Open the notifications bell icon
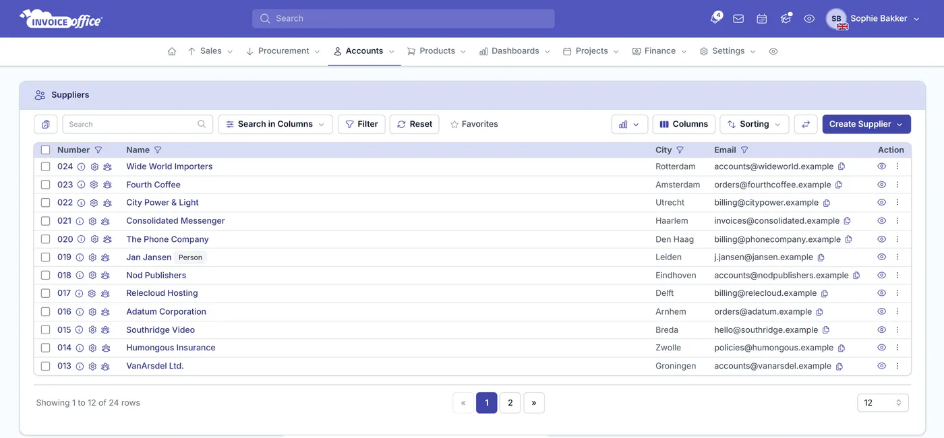Screen dimensions: 944x438 pos(715,19)
